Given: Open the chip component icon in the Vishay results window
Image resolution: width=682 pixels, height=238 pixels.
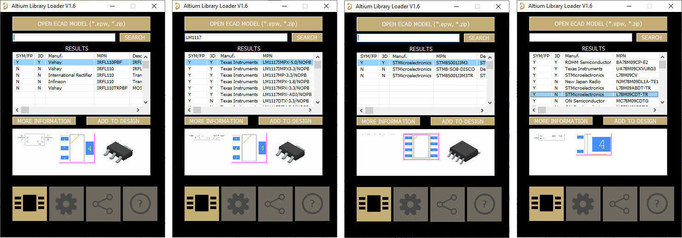Looking at the screenshot, I should pyautogui.click(x=30, y=204).
